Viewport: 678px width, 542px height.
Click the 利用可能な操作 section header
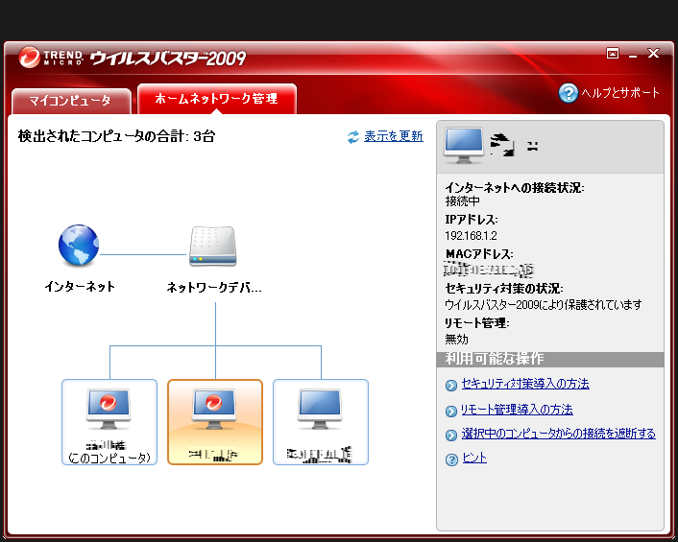tap(550, 360)
